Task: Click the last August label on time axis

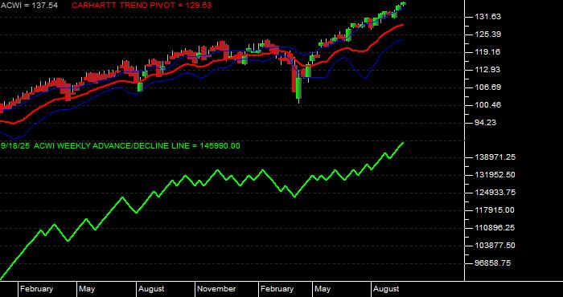Action: tap(386, 289)
